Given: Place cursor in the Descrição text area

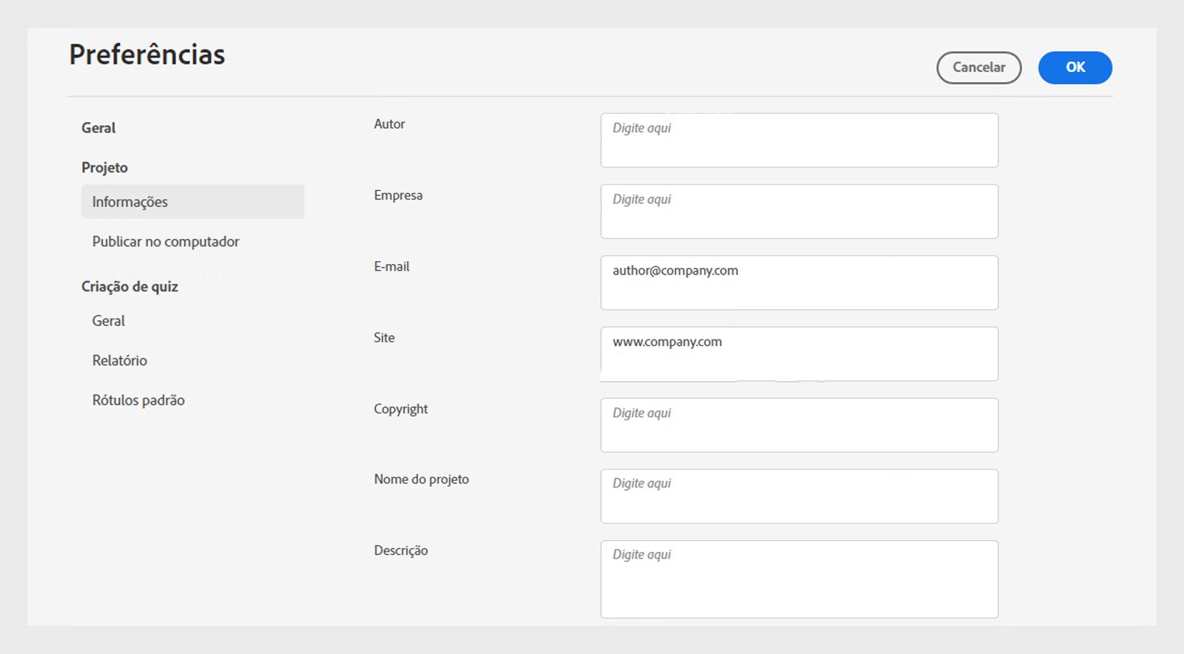Looking at the screenshot, I should (x=799, y=579).
